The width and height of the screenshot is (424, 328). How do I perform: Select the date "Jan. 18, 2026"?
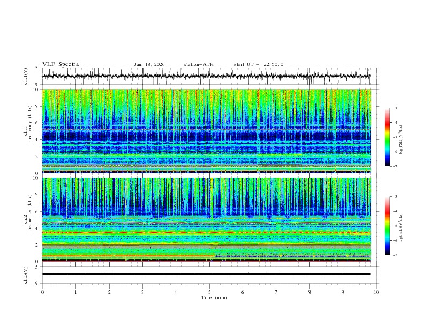pos(149,64)
